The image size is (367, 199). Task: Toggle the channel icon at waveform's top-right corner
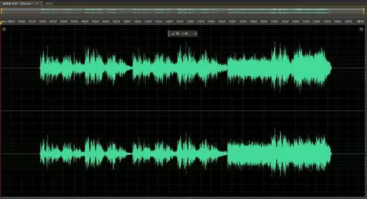(361, 29)
